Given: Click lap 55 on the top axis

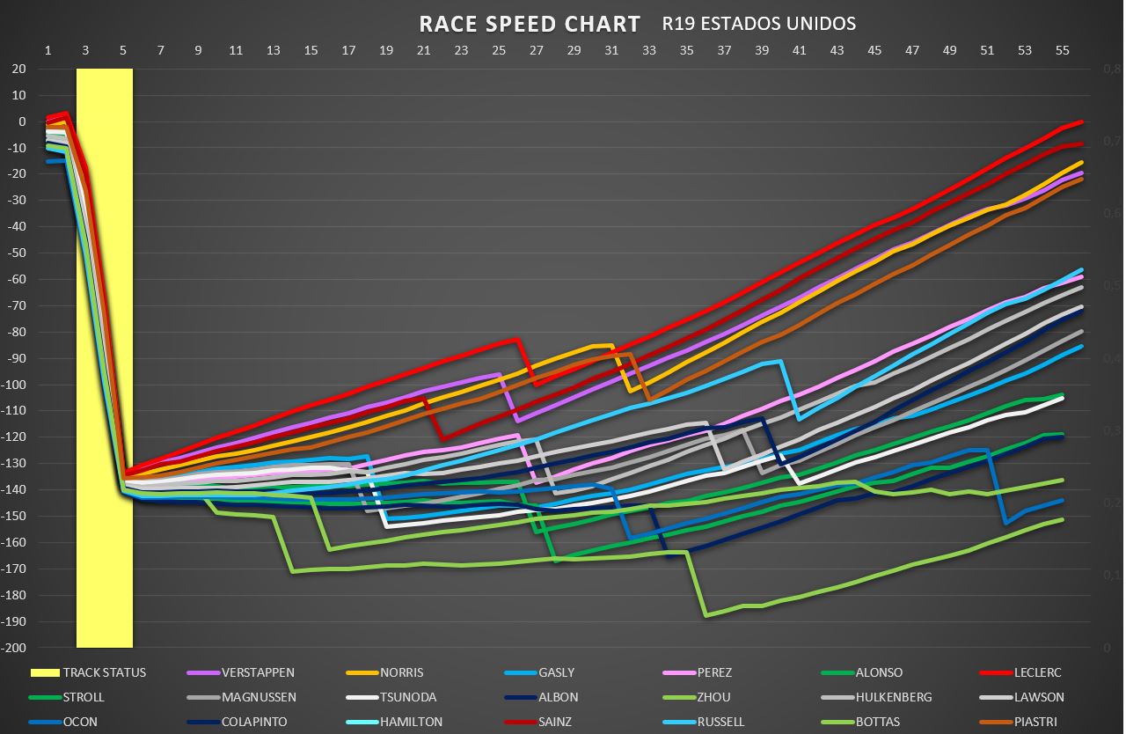Looking at the screenshot, I should pyautogui.click(x=1062, y=51).
